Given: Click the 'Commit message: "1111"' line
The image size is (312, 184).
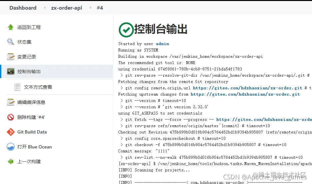Looking at the screenshot, I should 144,151.
